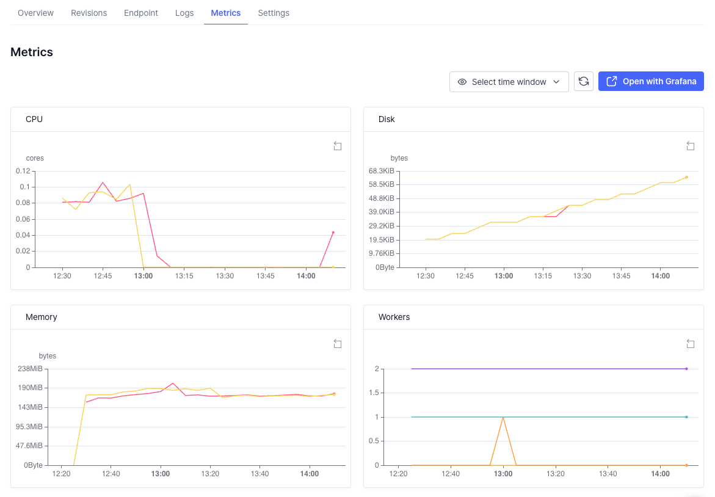Click the Memory panel title

click(41, 317)
